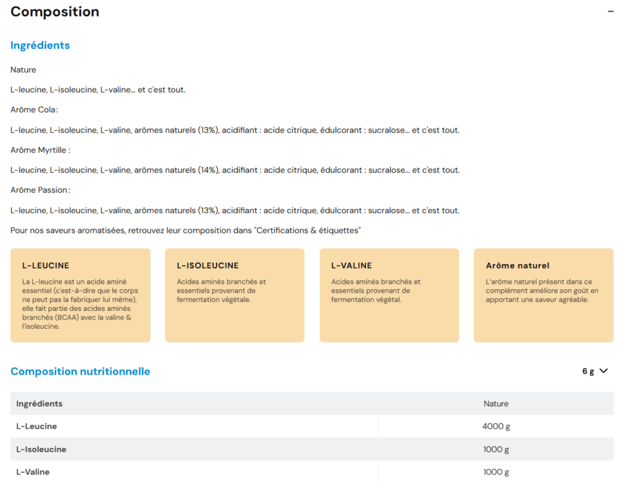Click the 'Arôme Myrtille :' label

click(40, 150)
